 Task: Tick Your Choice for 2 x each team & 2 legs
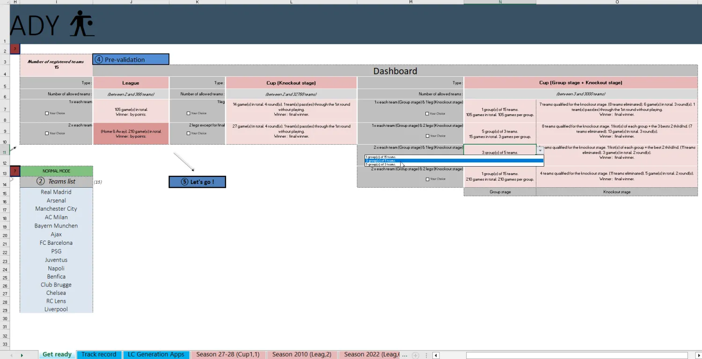427,179
